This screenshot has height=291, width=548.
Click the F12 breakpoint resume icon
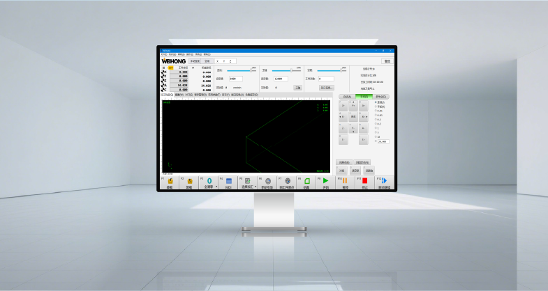coord(384,181)
